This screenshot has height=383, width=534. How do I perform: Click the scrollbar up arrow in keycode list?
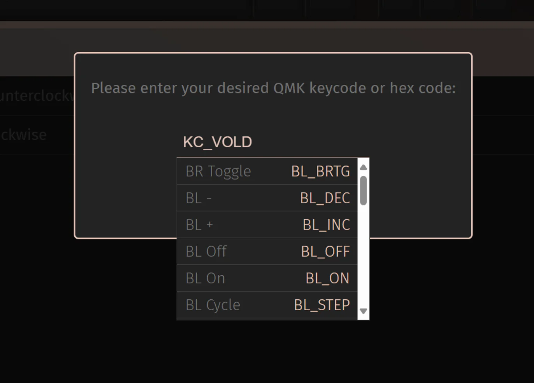[x=363, y=167]
